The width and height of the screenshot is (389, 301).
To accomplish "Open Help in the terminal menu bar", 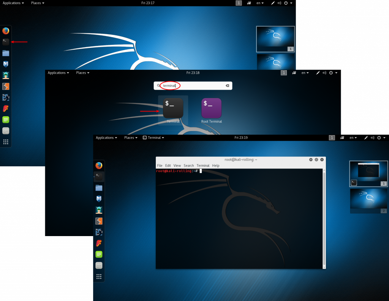I will point(216,166).
